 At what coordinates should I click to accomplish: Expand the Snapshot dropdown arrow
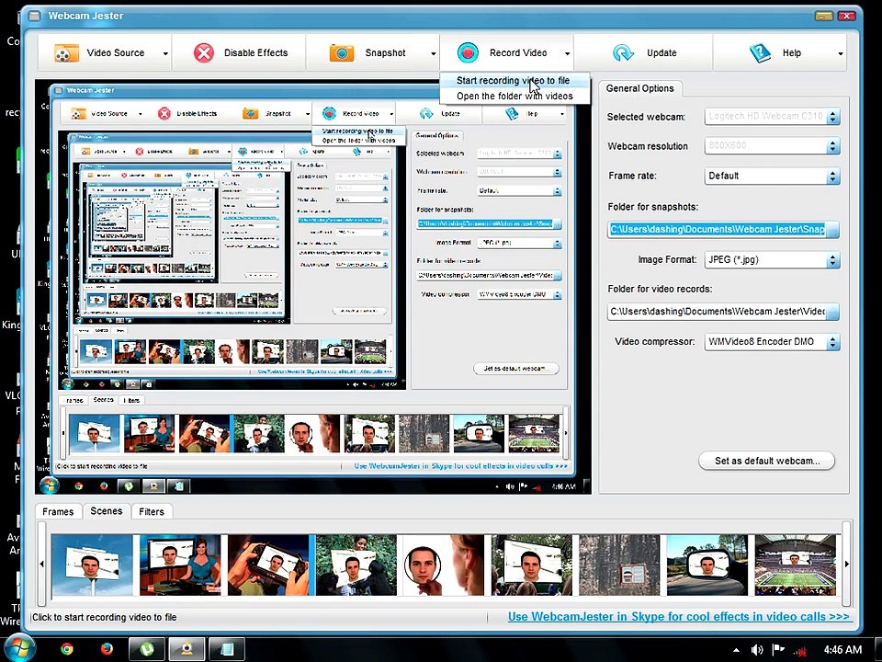pos(433,53)
